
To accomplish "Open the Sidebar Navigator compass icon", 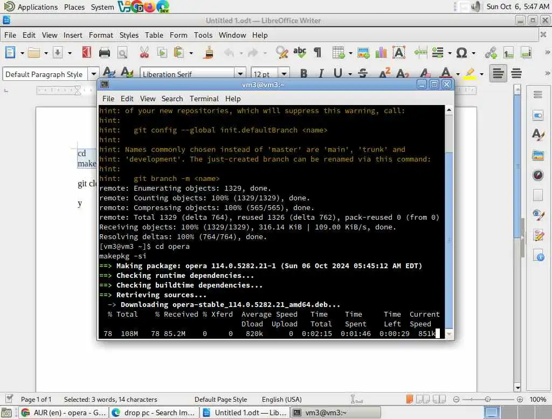I will 538,175.
